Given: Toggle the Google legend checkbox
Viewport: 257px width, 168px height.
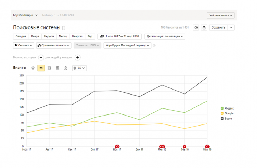Looking at the screenshot, I should [222, 113].
